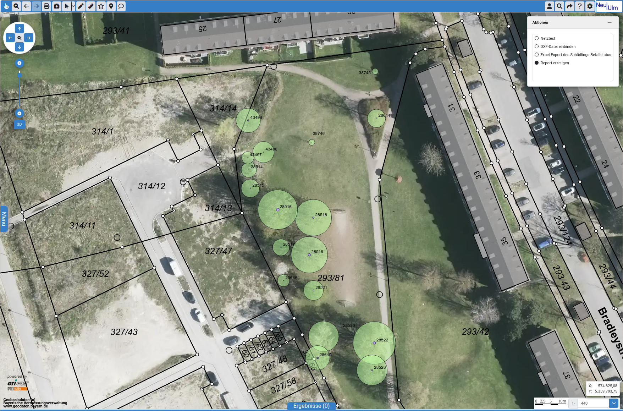
Task: Select Excel-Export des Schädlings-Befallstatus option
Action: click(x=537, y=55)
